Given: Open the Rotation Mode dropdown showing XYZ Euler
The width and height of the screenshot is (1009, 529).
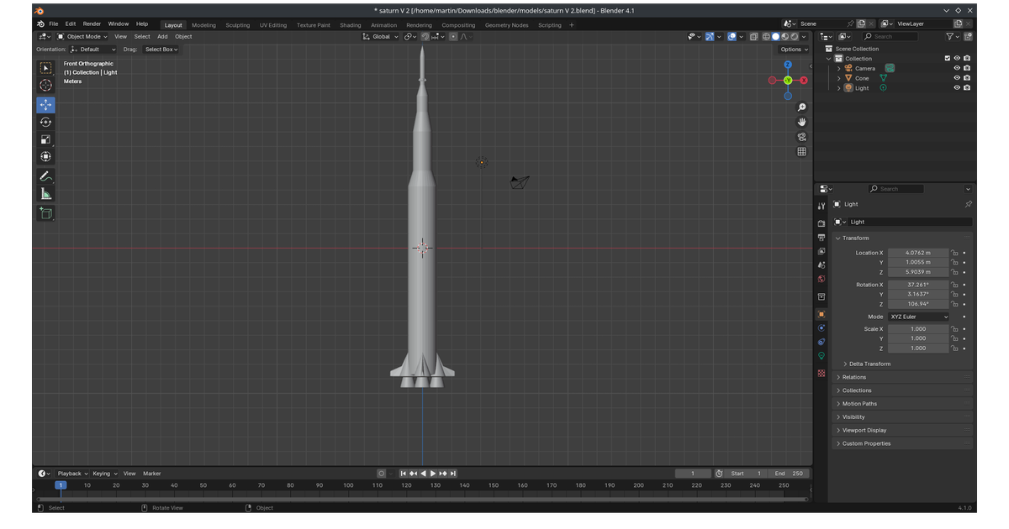Looking at the screenshot, I should (x=917, y=317).
